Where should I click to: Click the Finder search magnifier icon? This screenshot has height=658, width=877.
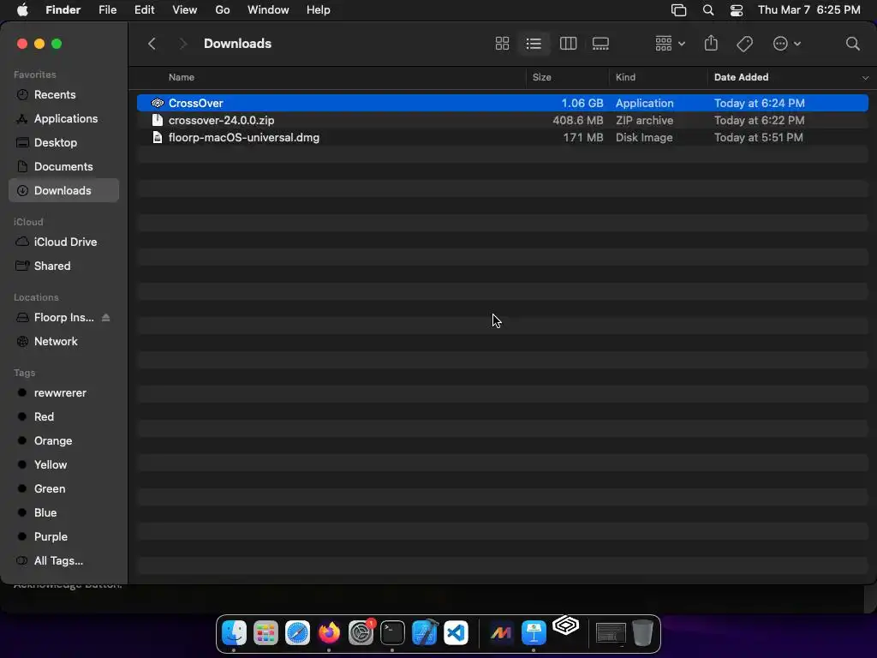tap(852, 44)
